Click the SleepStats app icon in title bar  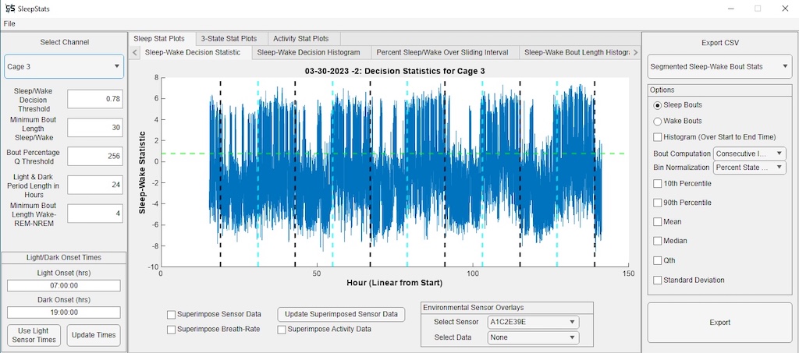click(x=9, y=9)
